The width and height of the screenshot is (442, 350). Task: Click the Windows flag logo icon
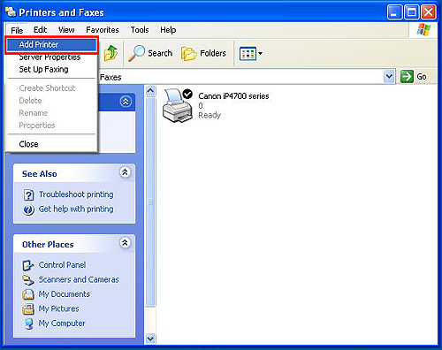[423, 30]
